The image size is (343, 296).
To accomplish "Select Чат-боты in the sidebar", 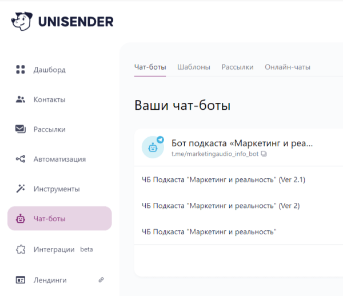I will [59, 218].
